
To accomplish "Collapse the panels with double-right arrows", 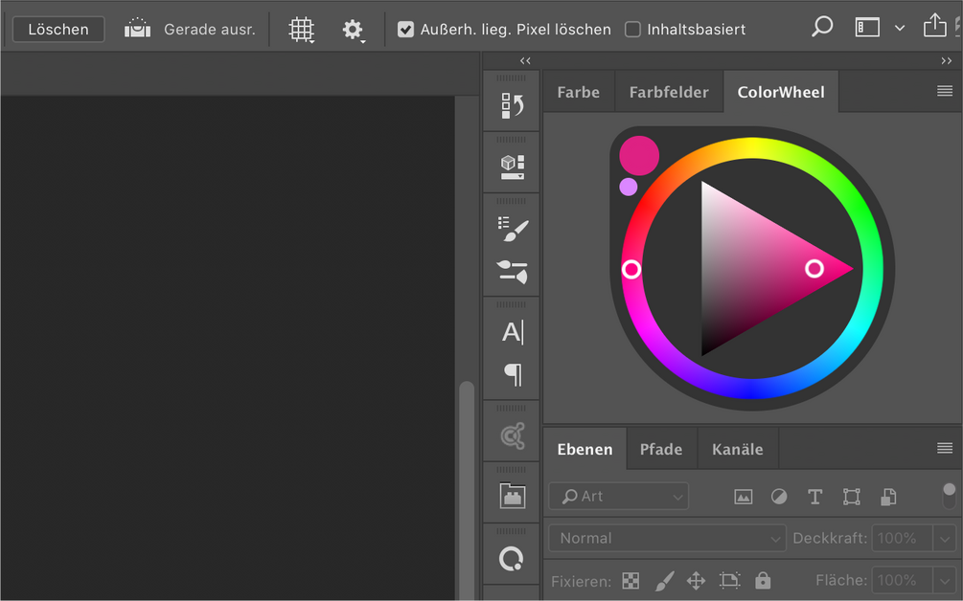I will coord(947,60).
